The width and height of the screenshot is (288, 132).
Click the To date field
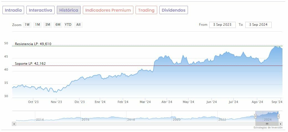[x=258, y=25]
